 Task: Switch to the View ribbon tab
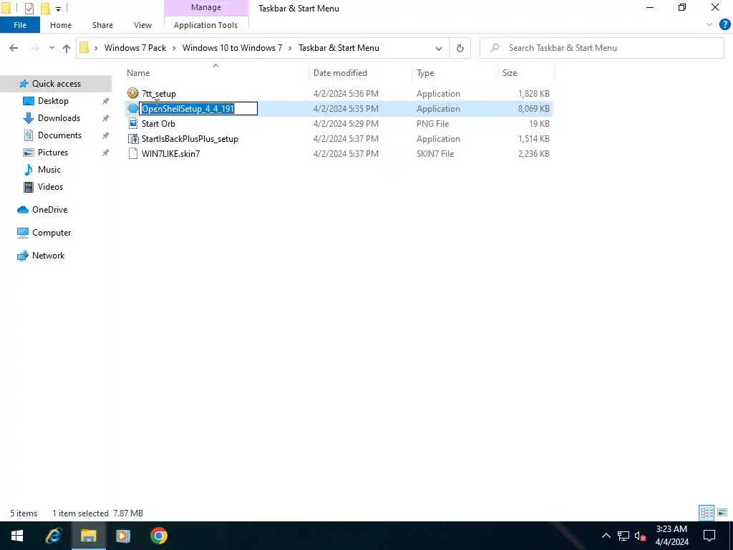142,25
